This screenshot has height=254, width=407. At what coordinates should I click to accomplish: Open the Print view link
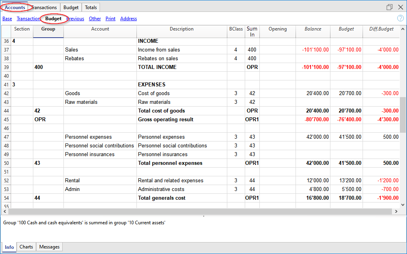[x=110, y=18]
